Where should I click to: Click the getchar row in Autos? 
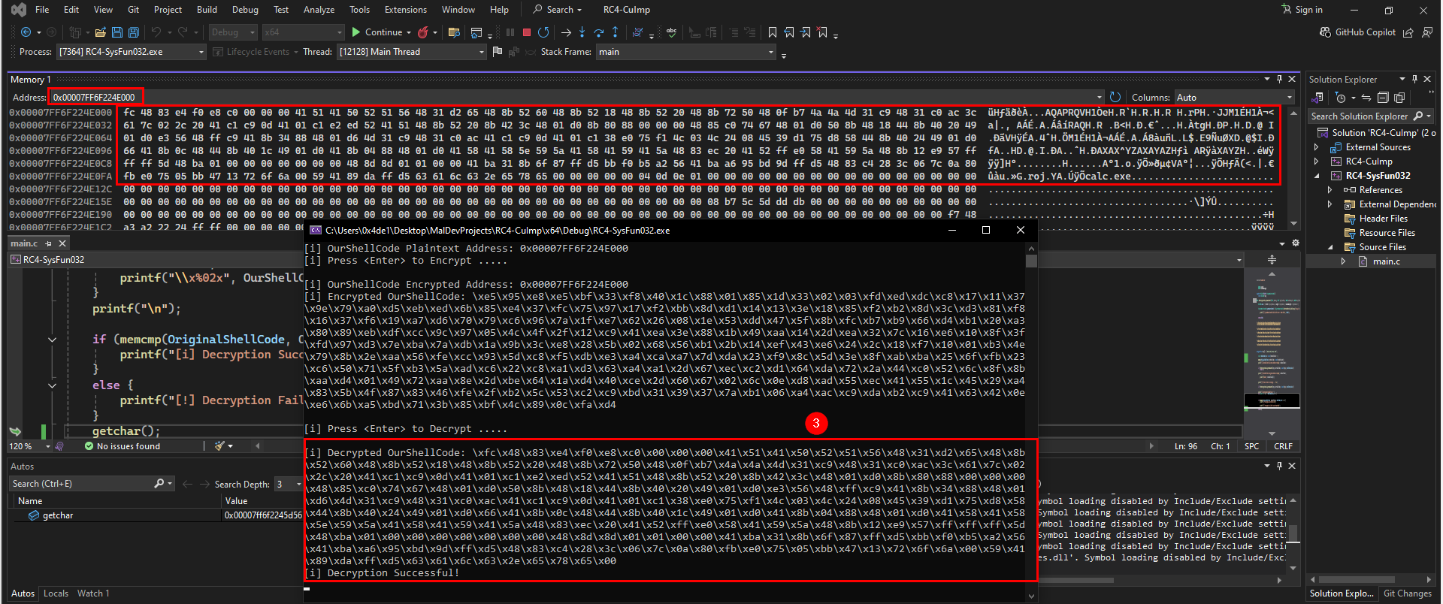tap(156, 515)
